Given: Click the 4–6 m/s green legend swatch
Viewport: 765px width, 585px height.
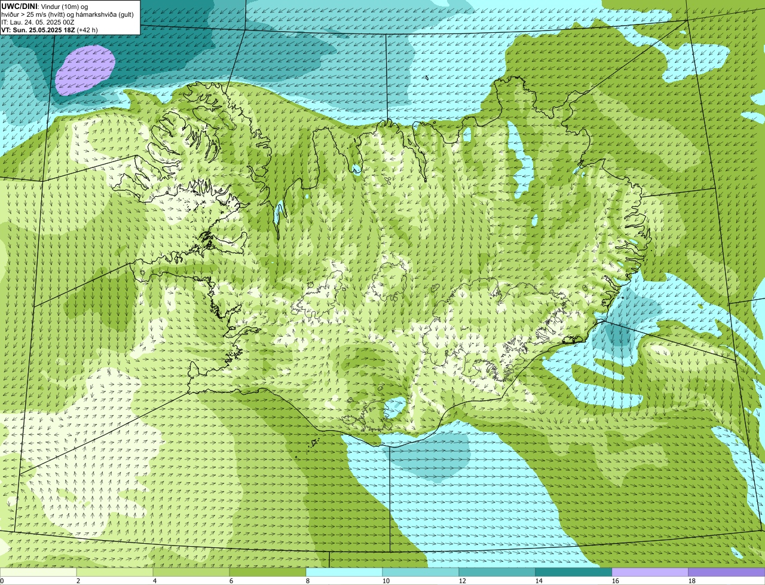Looking at the screenshot, I should coord(191,572).
